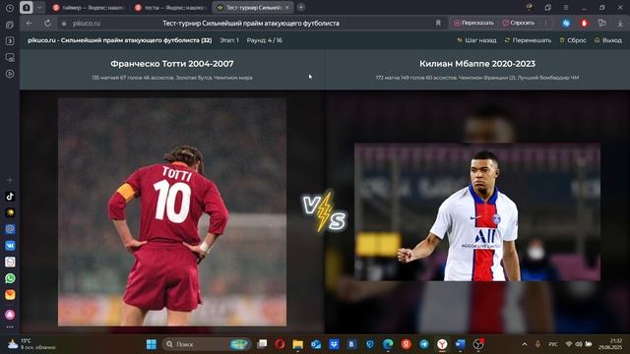This screenshot has height=354, width=630.
Task: Click the 'Спросить' ask button
Action: coord(519,23)
